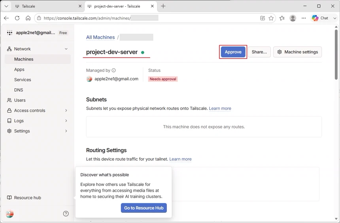Click the browser back arrow

coord(6,18)
